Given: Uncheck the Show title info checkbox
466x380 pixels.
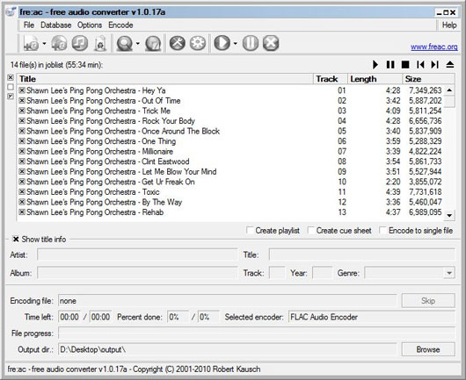Looking at the screenshot, I should [x=16, y=239].
